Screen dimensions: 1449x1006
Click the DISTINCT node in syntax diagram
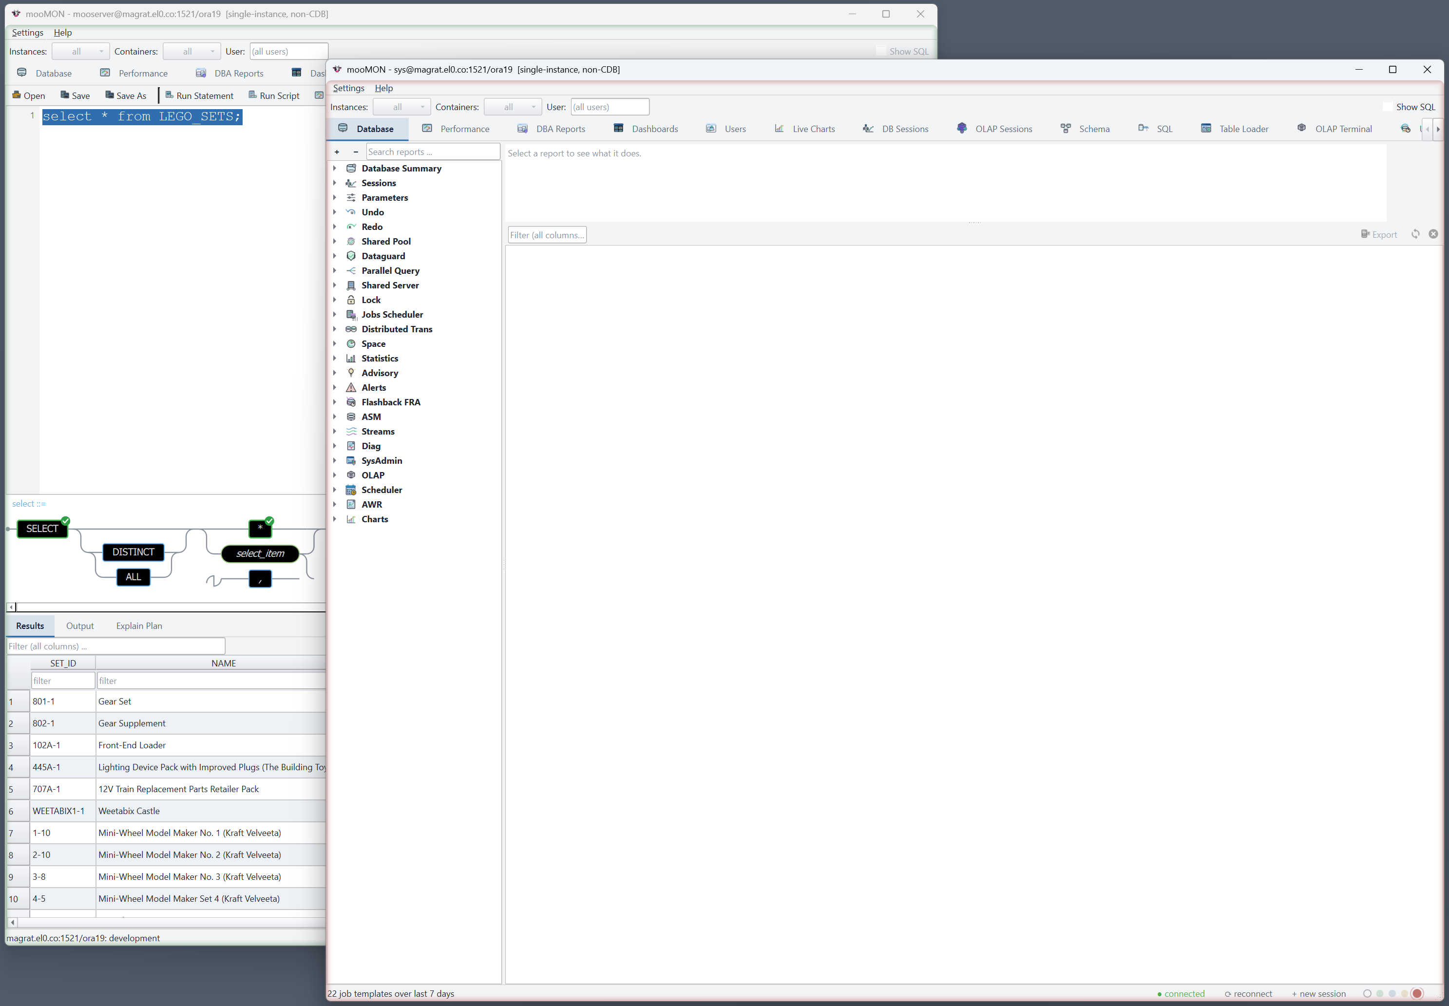click(133, 552)
